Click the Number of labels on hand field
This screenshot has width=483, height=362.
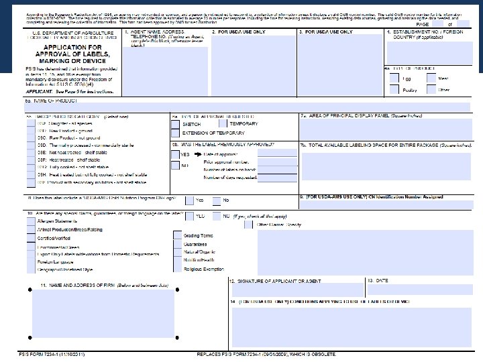pos(277,170)
